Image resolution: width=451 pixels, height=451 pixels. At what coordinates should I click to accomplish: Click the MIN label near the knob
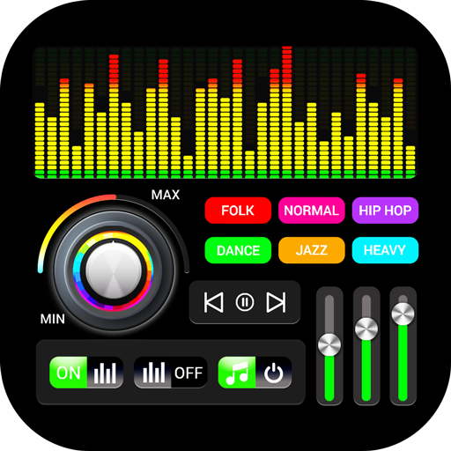click(x=53, y=319)
